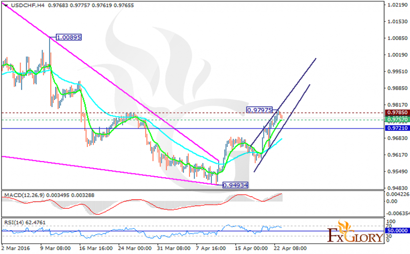Click the 0.97975 high price label
410x254 pixels.
(x=259, y=110)
